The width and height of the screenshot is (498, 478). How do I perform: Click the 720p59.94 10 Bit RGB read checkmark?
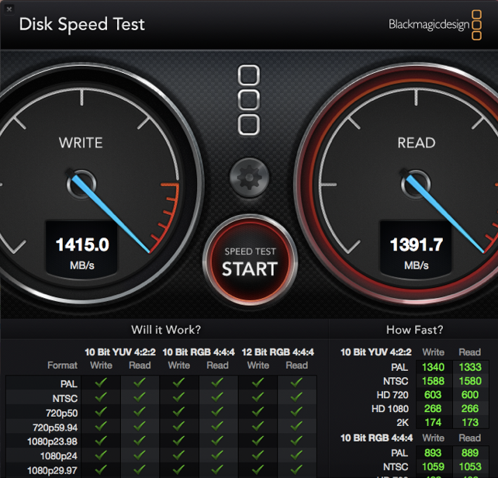tap(217, 426)
